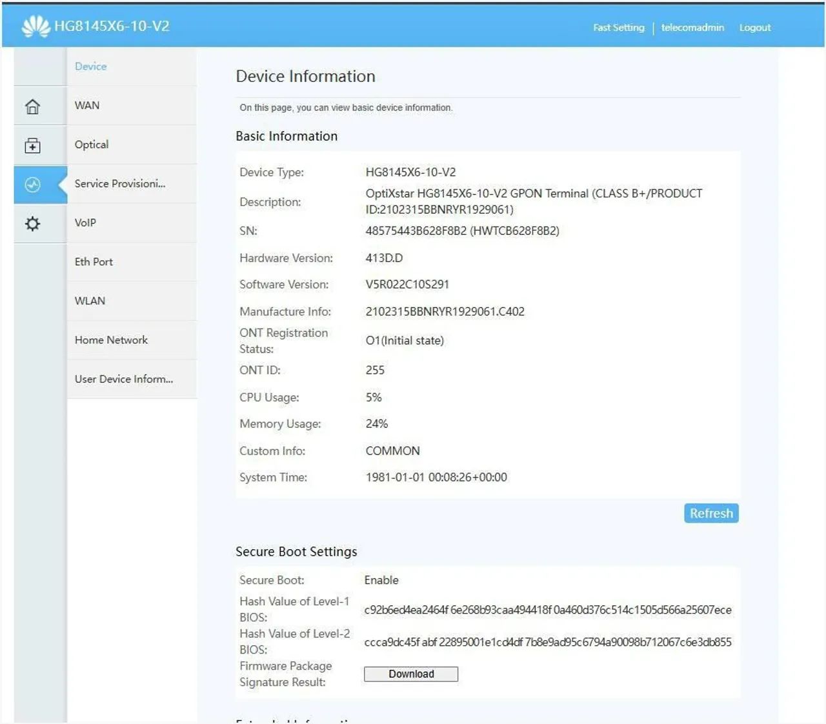This screenshot has width=826, height=724.
Task: Navigate to Home Network section
Action: click(x=111, y=340)
